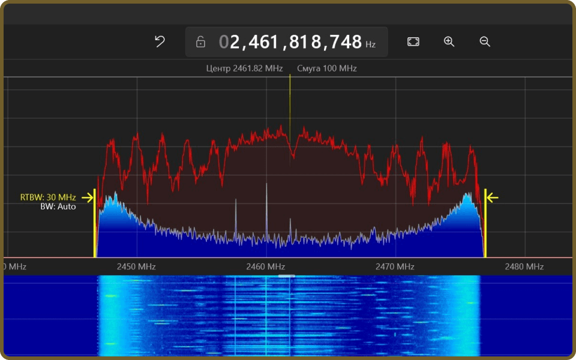
Task: Click the 2480 MHz axis label
Action: tap(524, 266)
